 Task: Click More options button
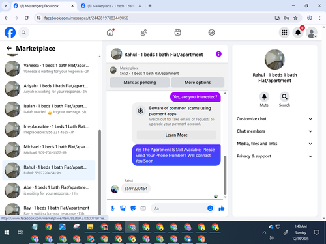click(198, 83)
